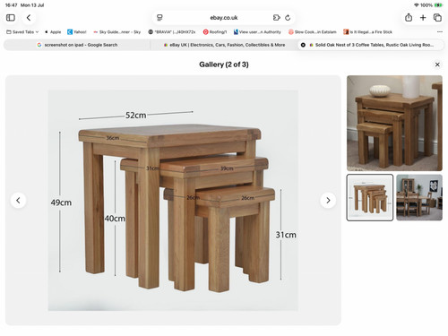Switch to the Google Search tab
This screenshot has height=336, width=448.
[x=77, y=45]
